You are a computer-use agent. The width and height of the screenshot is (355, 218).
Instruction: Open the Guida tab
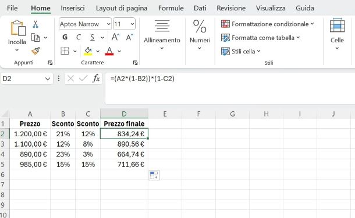(x=305, y=8)
